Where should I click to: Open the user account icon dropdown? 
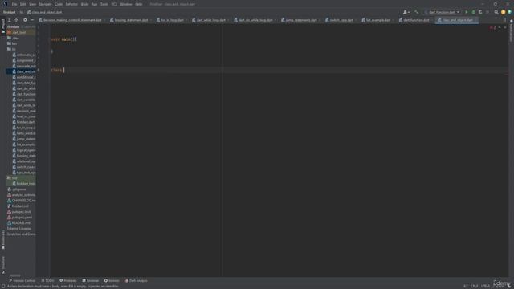click(406, 12)
